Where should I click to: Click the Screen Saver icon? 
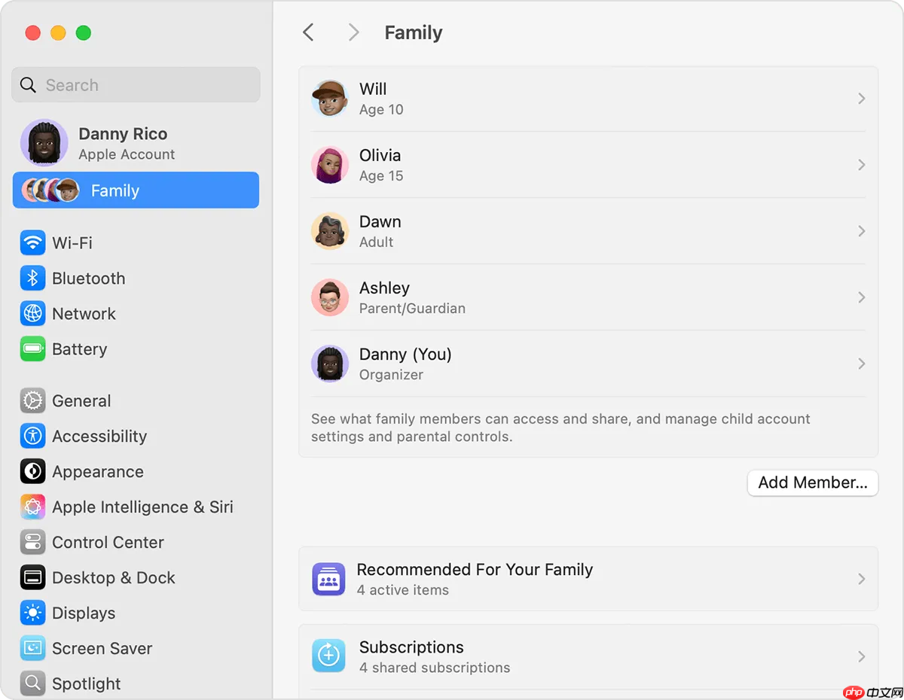coord(32,649)
